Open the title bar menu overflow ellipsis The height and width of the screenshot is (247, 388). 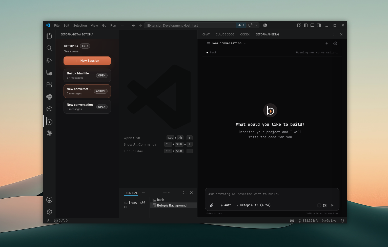(x=123, y=25)
